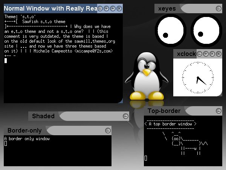Click the minus button on the Normal Window titlebar
226x170 pixels.
[100, 9]
